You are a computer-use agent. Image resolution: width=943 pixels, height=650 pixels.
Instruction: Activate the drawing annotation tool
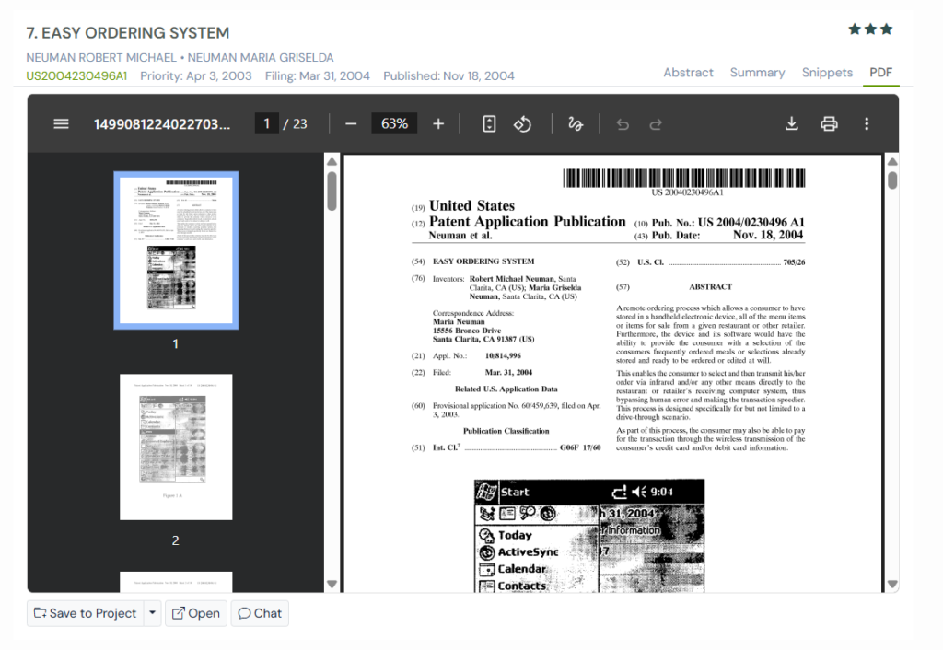pos(575,123)
